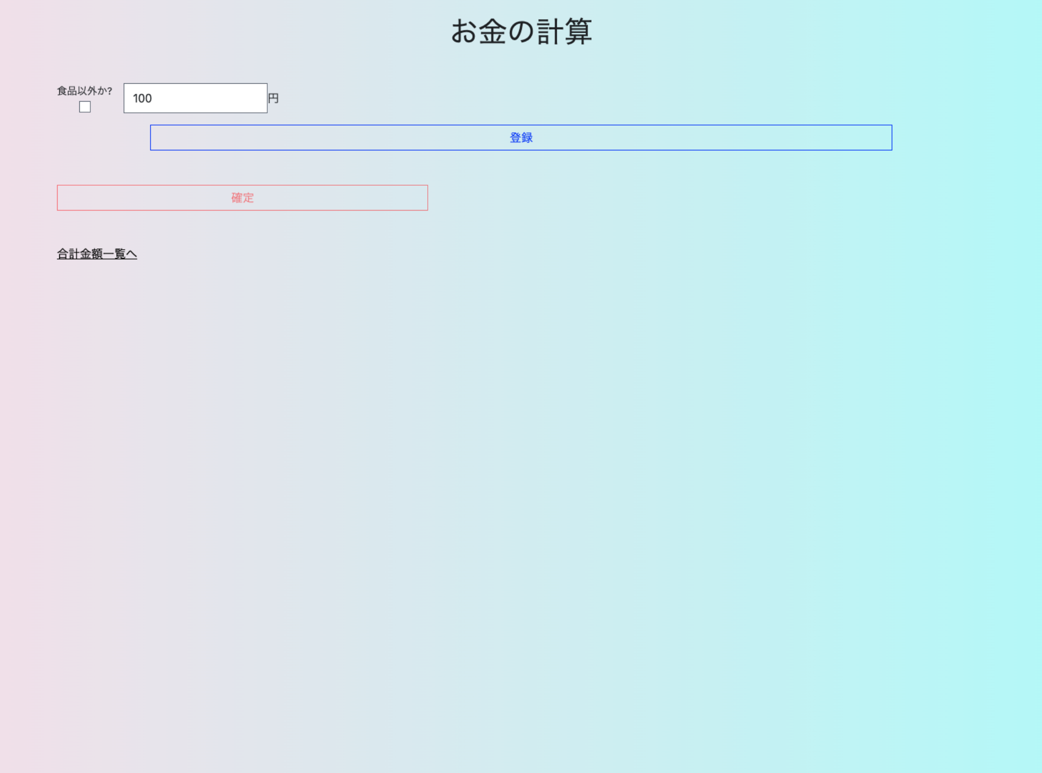Click the 円 unit label
Viewport: 1042px width, 773px height.
click(273, 98)
